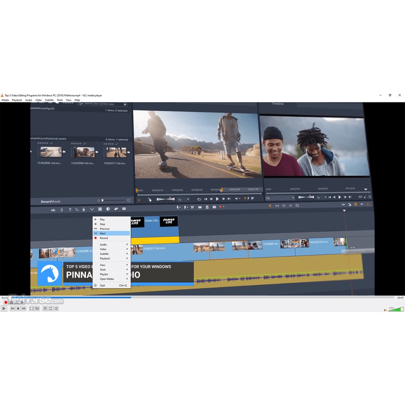Choose Stop from the context menu

[x=112, y=224]
